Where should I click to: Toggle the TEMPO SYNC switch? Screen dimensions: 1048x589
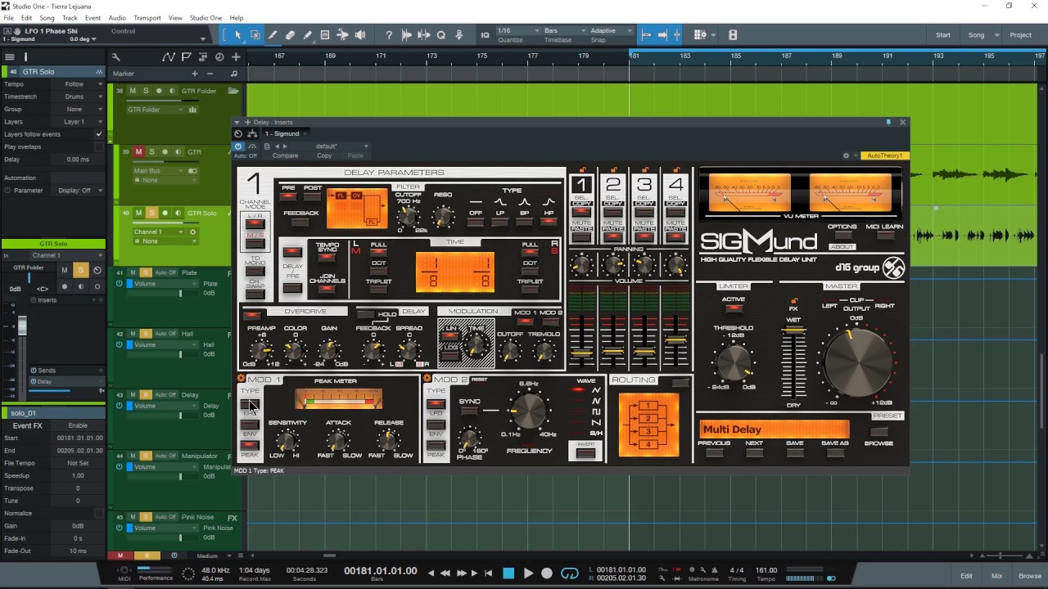point(327,258)
